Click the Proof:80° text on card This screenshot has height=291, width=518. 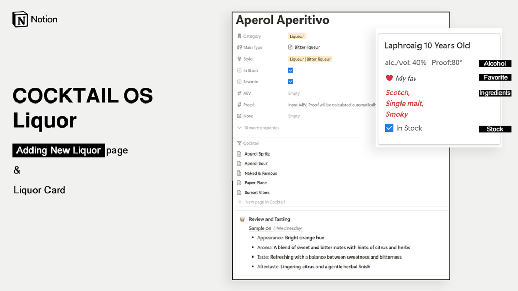coord(447,63)
